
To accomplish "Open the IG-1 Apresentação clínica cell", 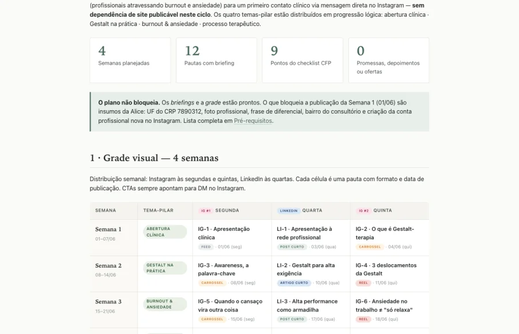I will pyautogui.click(x=232, y=238).
